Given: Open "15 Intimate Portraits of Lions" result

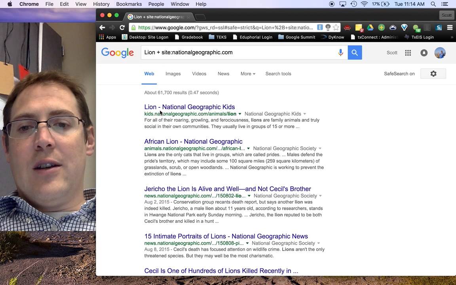Looking at the screenshot, I should 226,236.
